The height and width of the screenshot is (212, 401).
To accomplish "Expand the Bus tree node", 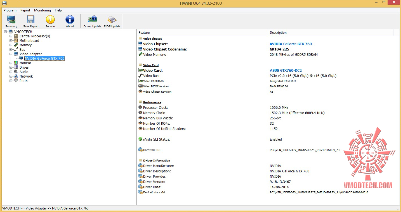I will (x=11, y=49).
